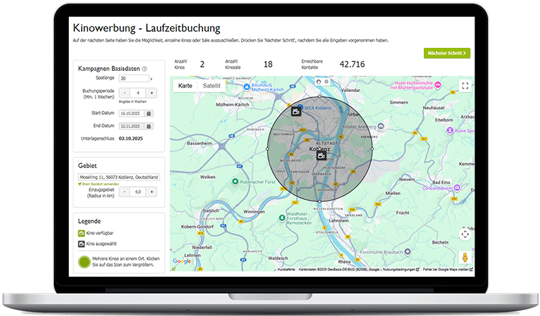Click the Buchungsperiode weeks value field
Viewport: 540px width, 316px height.
point(138,93)
